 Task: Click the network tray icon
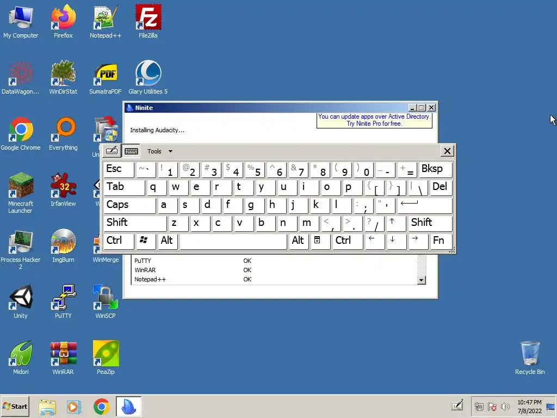(479, 407)
